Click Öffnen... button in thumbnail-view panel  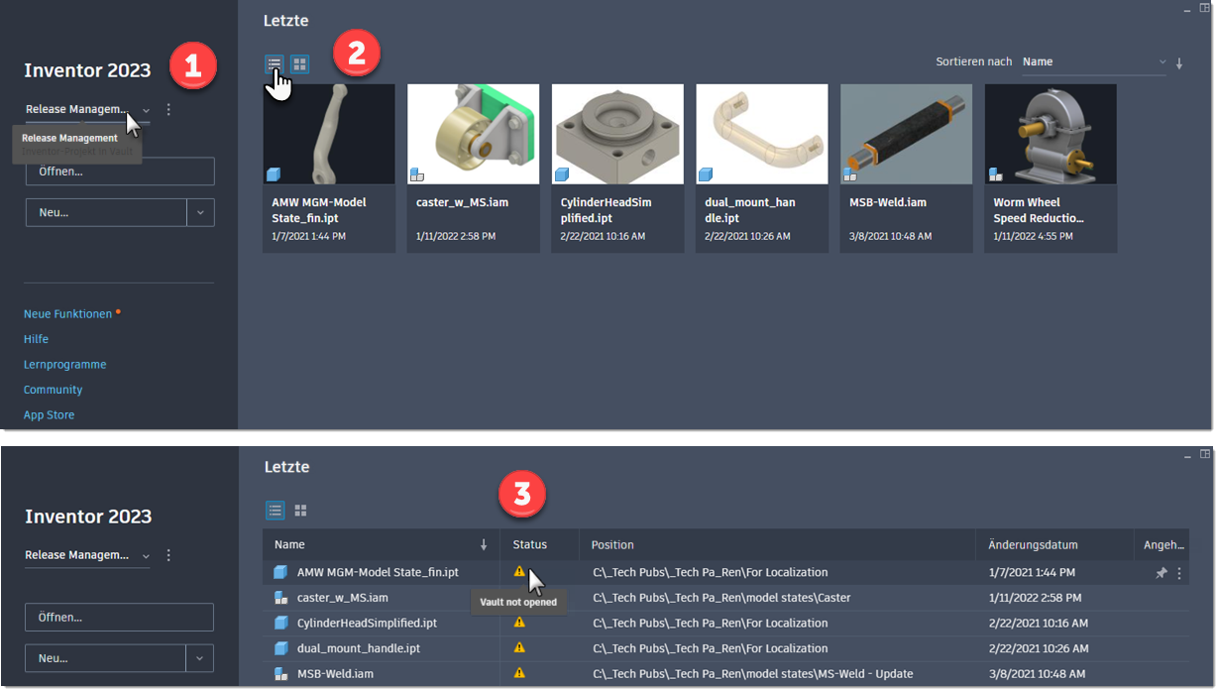pos(120,172)
